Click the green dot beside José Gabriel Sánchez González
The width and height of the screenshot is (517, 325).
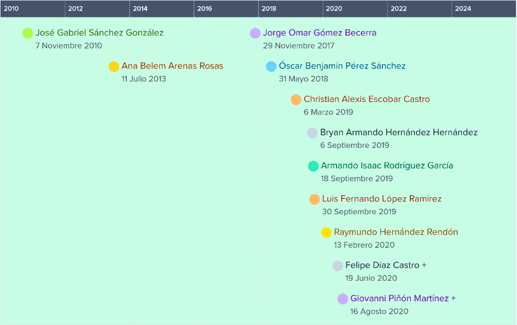click(28, 33)
